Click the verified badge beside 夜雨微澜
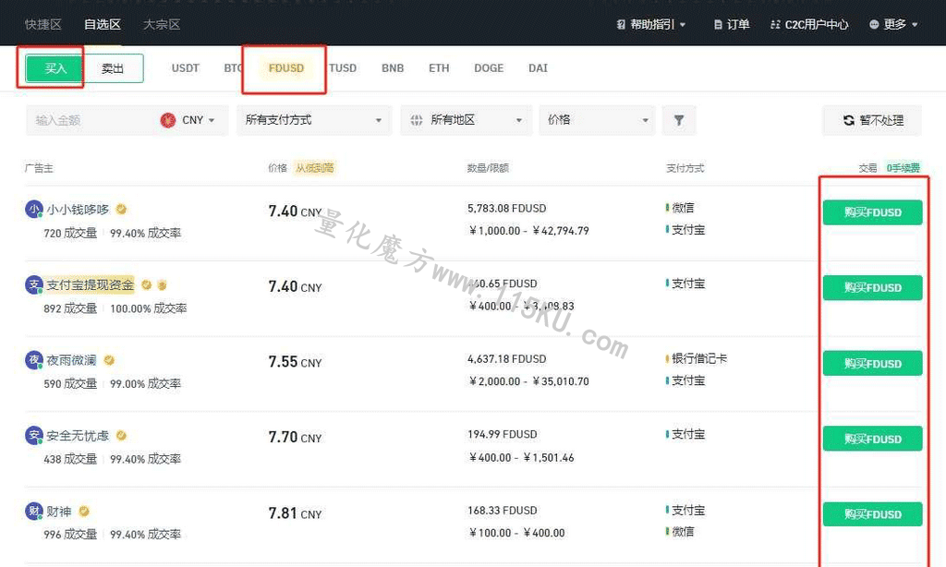 [109, 360]
